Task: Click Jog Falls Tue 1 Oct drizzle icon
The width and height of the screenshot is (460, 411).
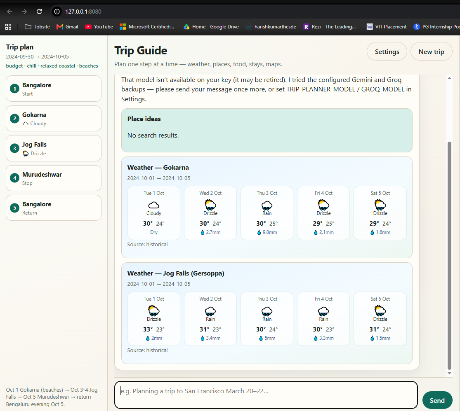Action: 154,311
